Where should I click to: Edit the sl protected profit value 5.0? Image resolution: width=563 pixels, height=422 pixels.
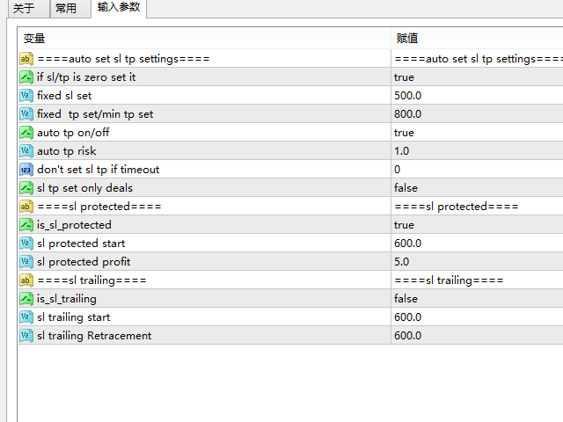[x=477, y=262]
